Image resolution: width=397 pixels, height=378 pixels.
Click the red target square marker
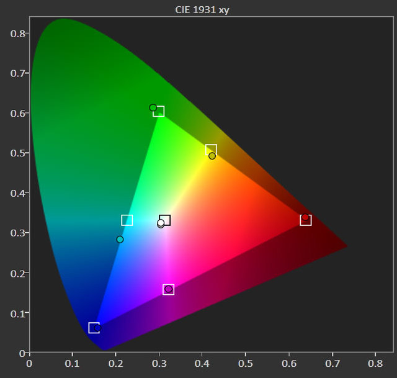pyautogui.click(x=306, y=220)
